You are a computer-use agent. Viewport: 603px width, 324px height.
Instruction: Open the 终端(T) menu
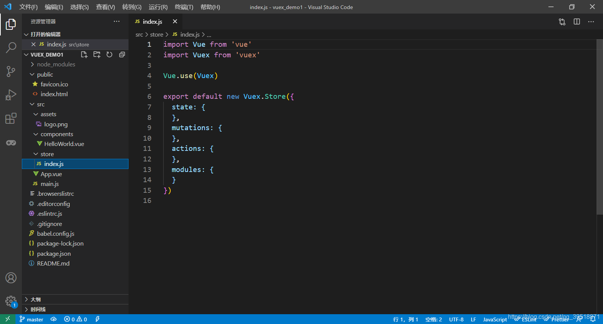pyautogui.click(x=184, y=7)
